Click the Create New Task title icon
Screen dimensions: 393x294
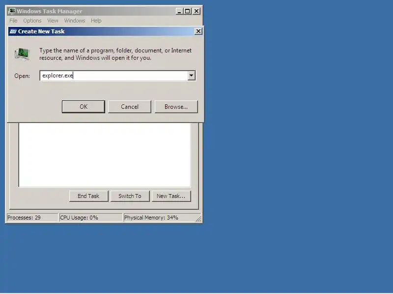[13, 31]
